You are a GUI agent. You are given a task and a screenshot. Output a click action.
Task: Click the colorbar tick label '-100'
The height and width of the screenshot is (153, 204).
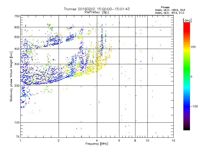pos(194,106)
